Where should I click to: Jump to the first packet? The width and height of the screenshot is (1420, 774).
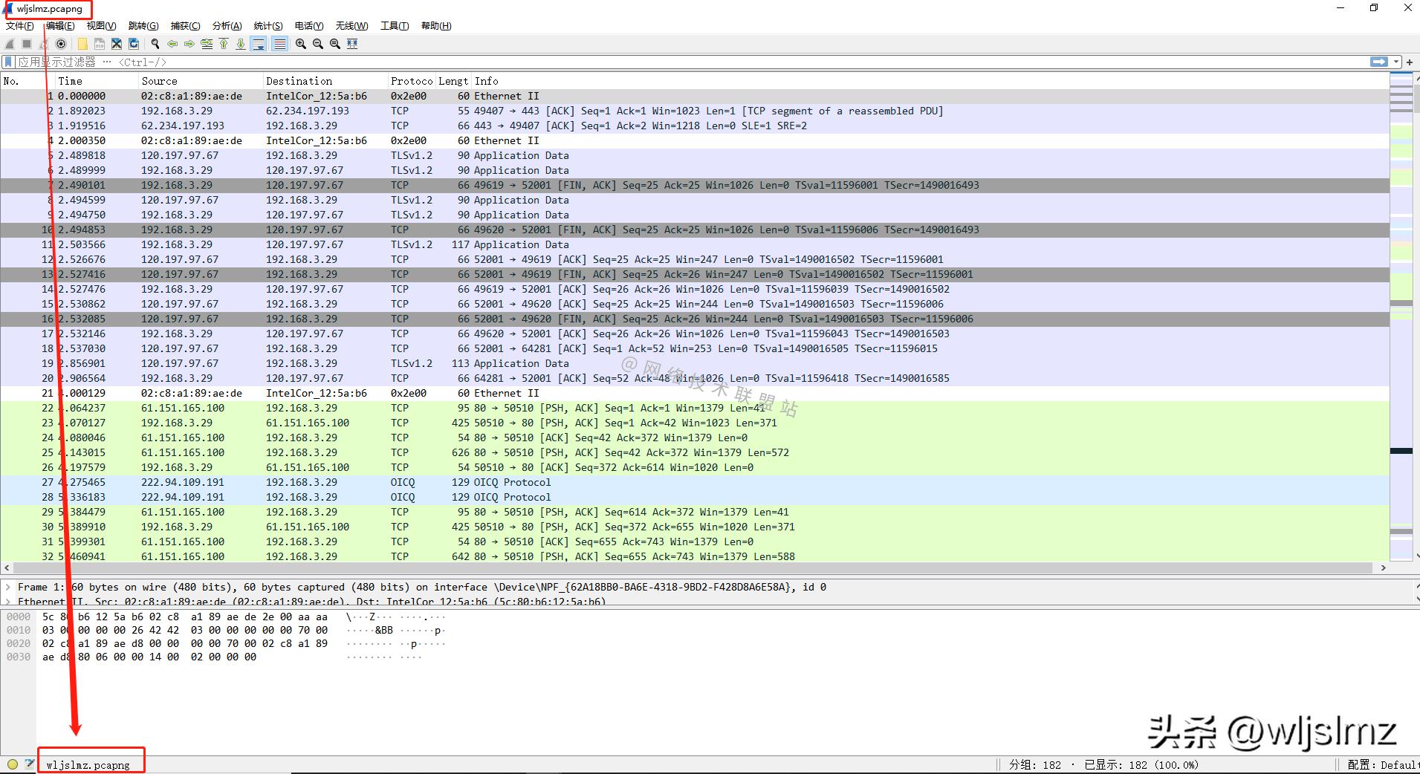[224, 44]
